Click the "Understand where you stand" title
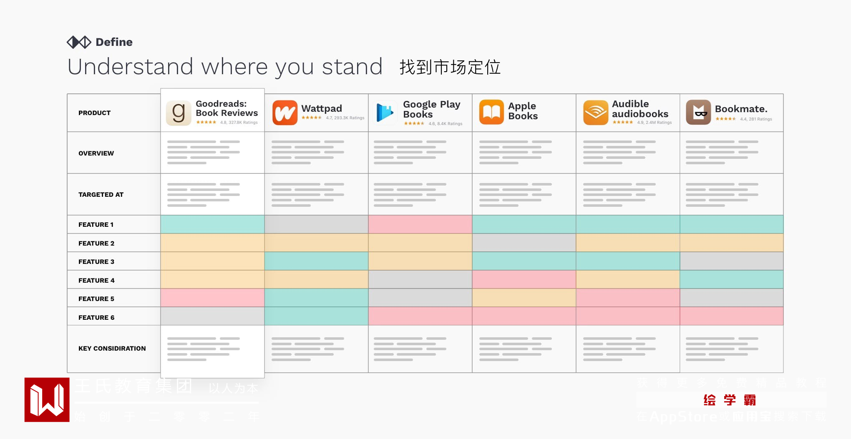Viewport: 851px width, 439px height. click(225, 67)
